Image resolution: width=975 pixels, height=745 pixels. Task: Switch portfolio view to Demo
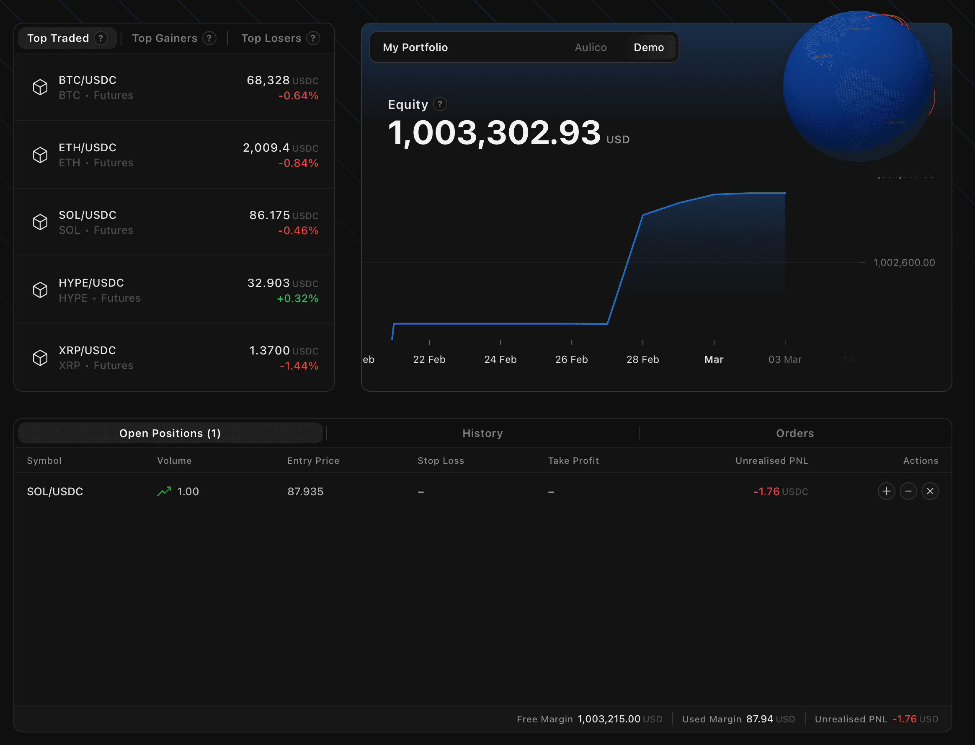[649, 47]
